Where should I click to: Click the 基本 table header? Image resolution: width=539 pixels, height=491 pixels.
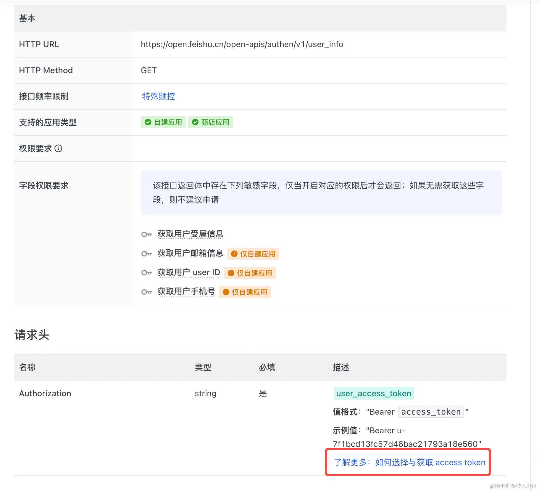pos(260,18)
